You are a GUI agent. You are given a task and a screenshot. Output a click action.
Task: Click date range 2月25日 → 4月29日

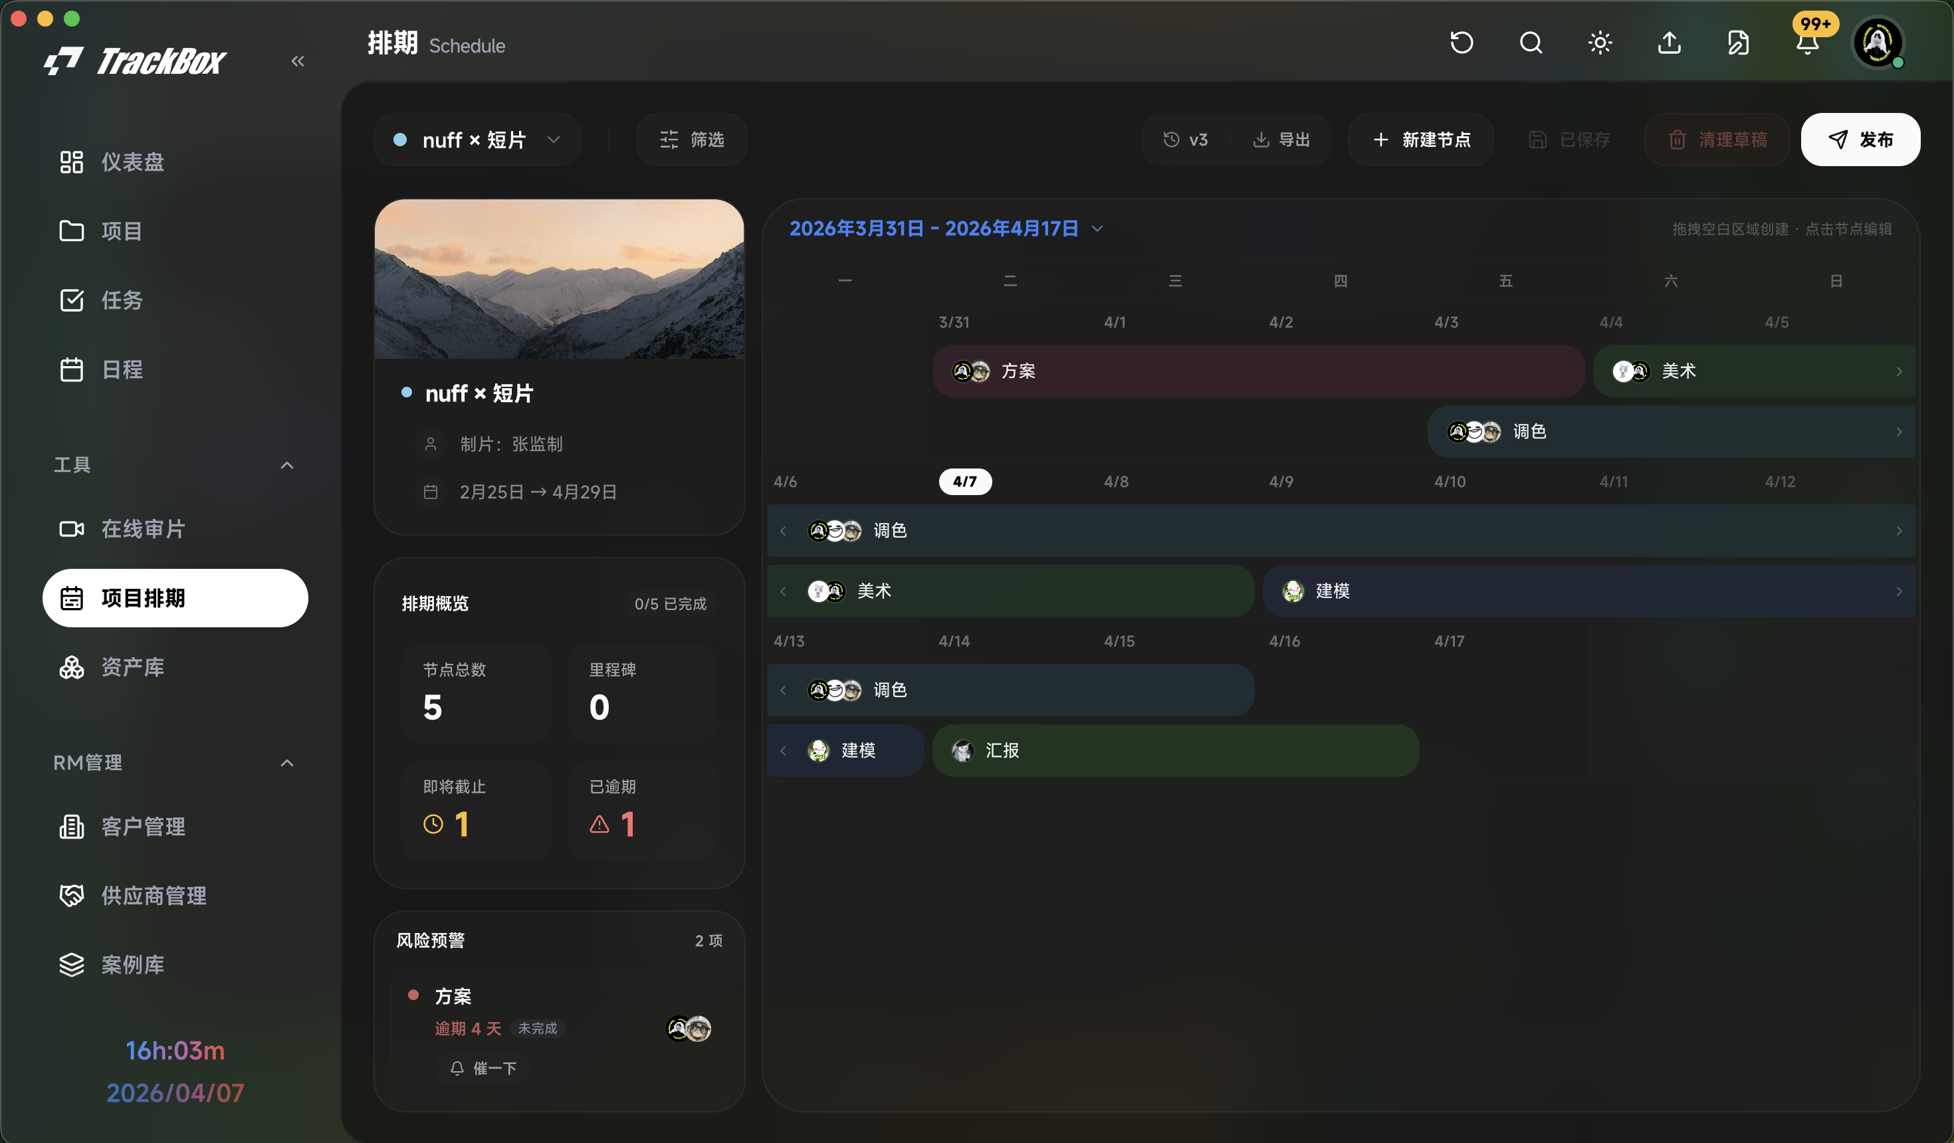click(538, 492)
